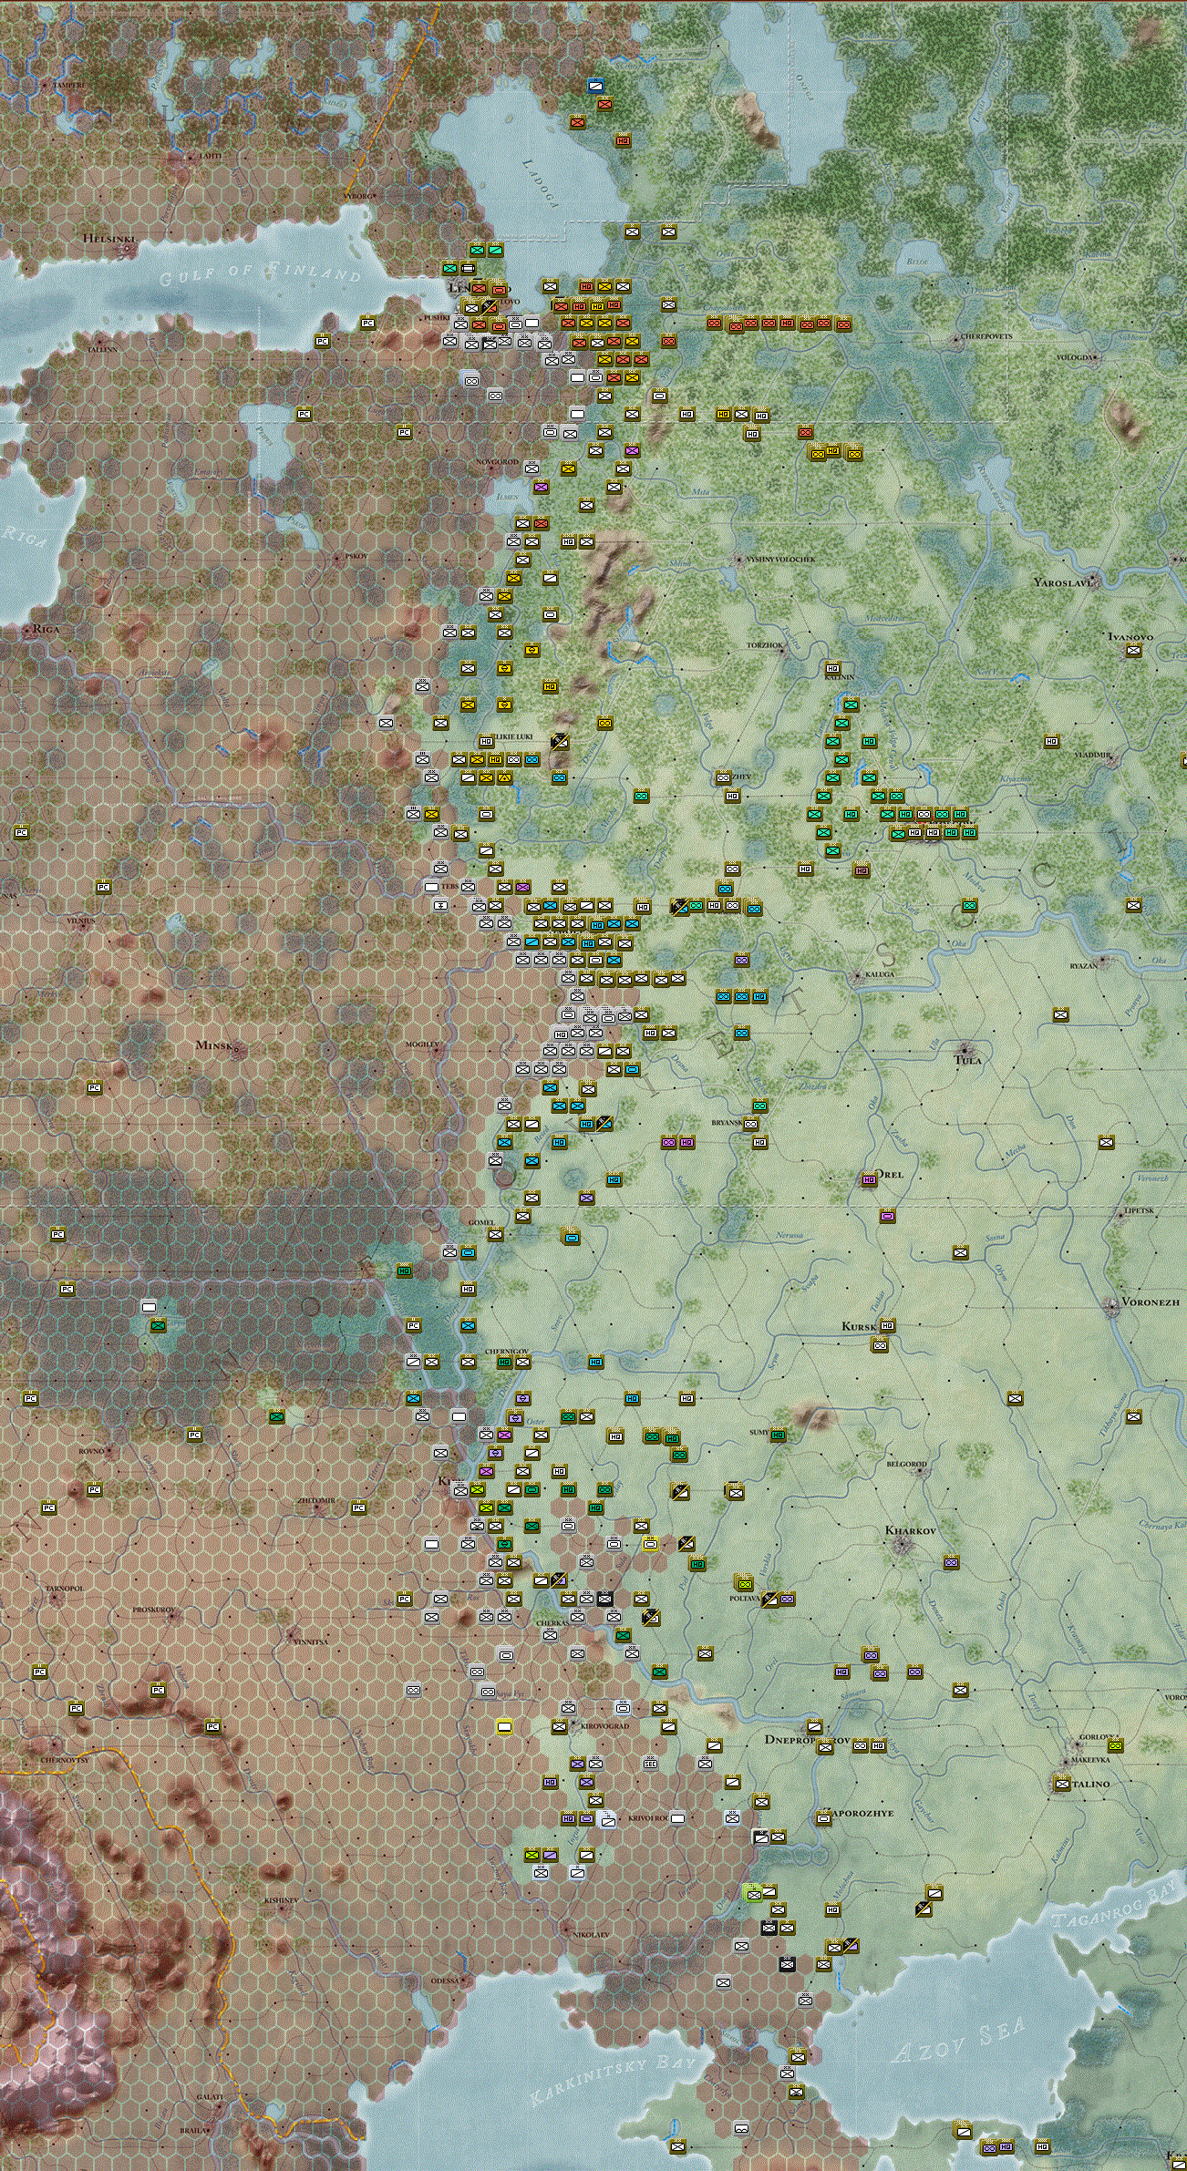Viewport: 1187px width, 2171px height.
Task: Select the HQ counter at Kalinin
Action: 831,668
